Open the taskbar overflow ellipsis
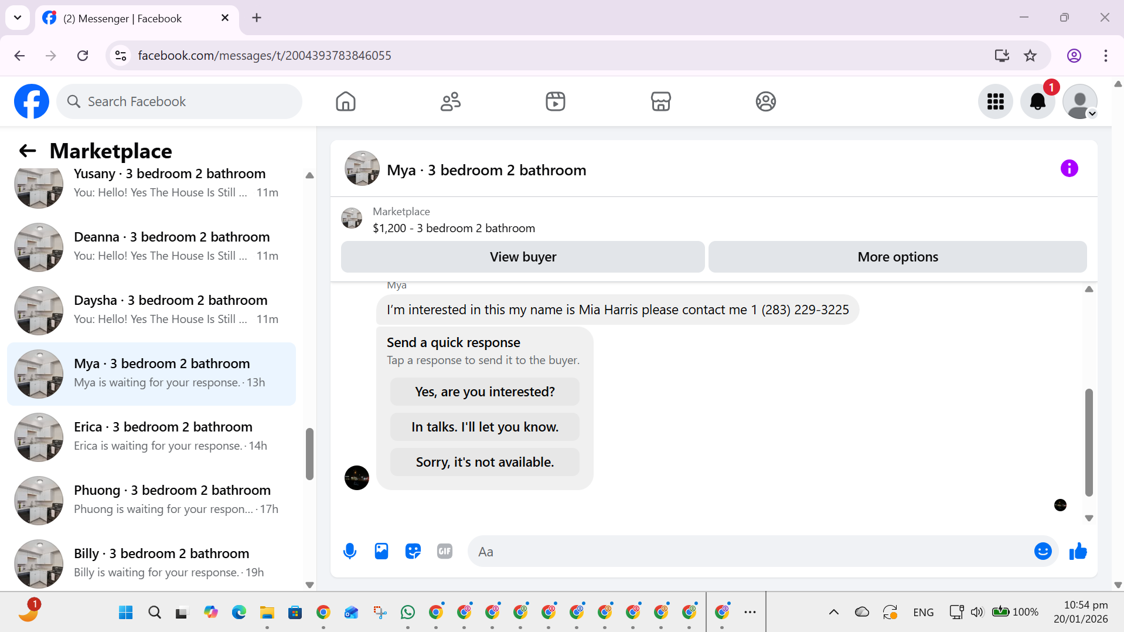Viewport: 1124px width, 632px height. point(750,613)
